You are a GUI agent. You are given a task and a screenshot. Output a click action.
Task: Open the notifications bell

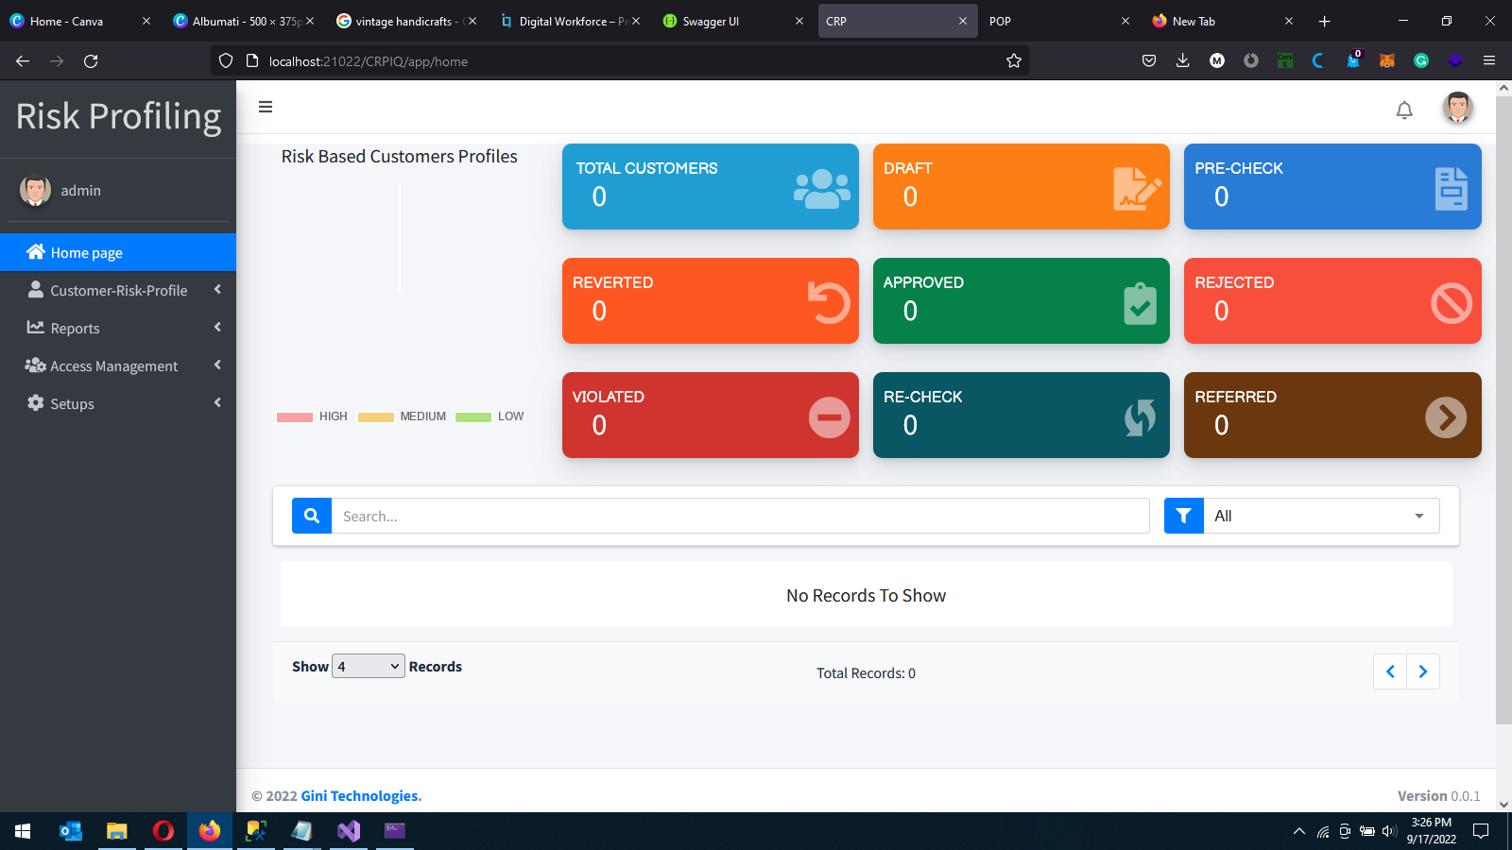coord(1404,110)
